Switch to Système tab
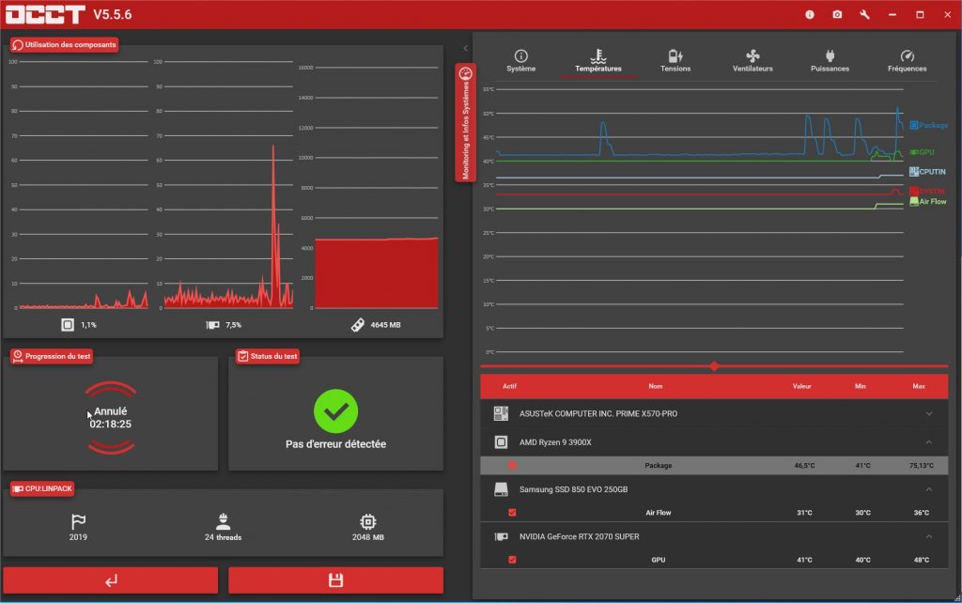The image size is (962, 603). (x=520, y=61)
